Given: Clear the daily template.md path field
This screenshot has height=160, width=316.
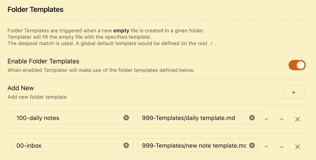Looking at the screenshot, I should coord(252,118).
